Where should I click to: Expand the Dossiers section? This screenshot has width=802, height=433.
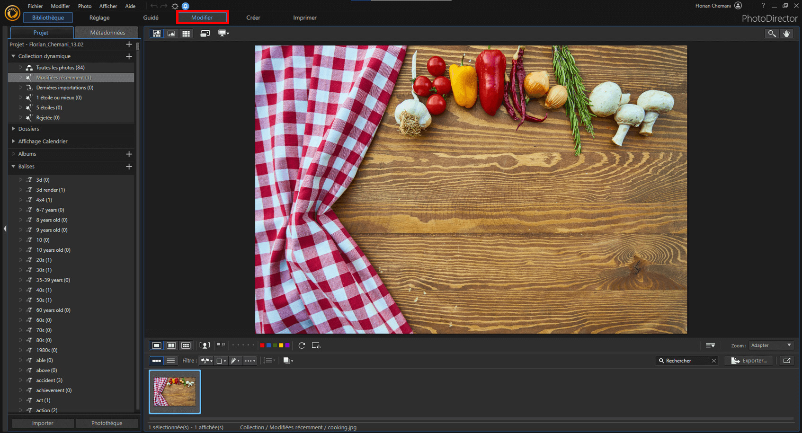14,129
